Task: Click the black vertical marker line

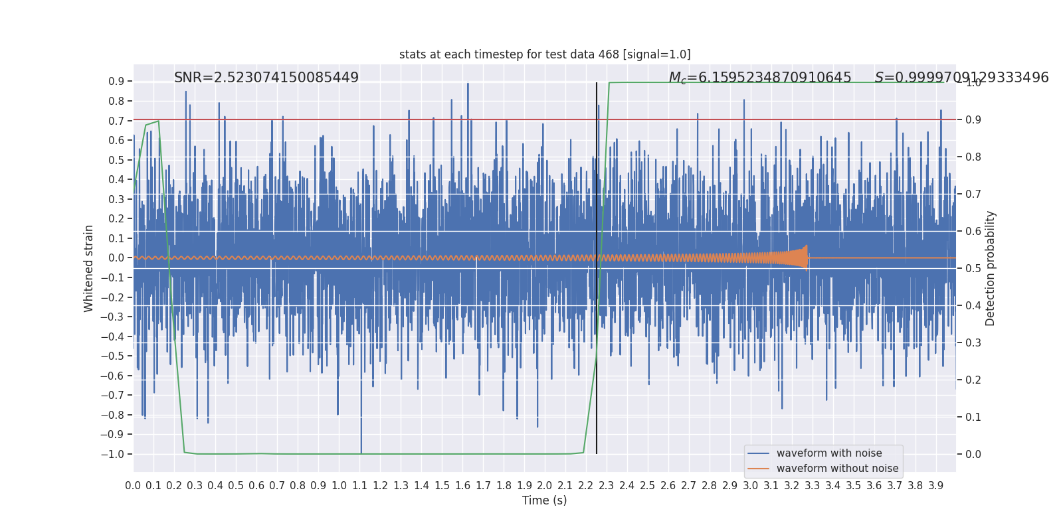Action: [597, 268]
